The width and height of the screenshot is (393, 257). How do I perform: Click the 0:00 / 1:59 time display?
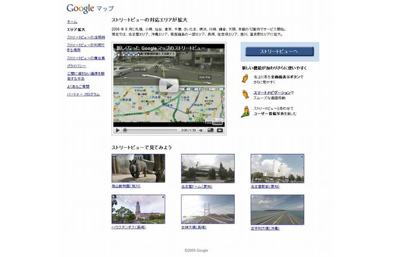(189, 130)
